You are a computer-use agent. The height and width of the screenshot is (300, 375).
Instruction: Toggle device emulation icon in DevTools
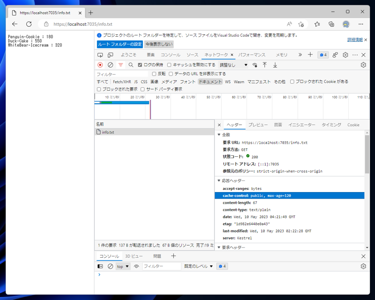click(x=110, y=55)
